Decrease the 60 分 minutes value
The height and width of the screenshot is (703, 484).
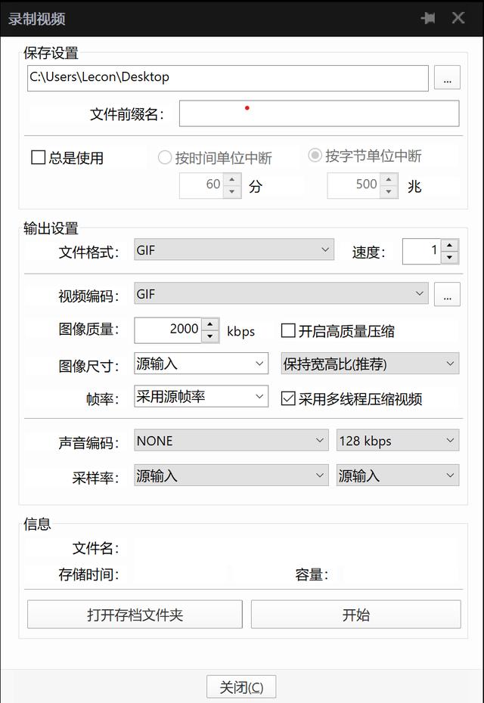tap(232, 192)
